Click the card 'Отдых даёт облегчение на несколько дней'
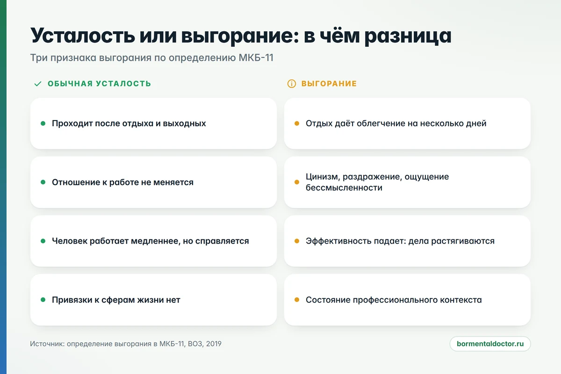This screenshot has width=561, height=374. coord(407,123)
